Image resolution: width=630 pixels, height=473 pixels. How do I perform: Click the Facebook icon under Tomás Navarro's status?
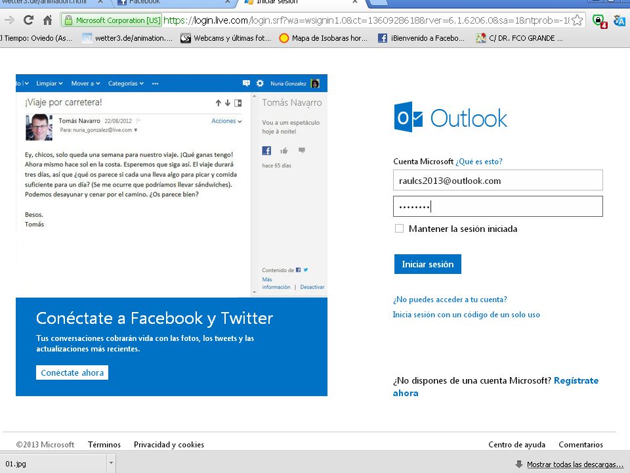click(266, 150)
